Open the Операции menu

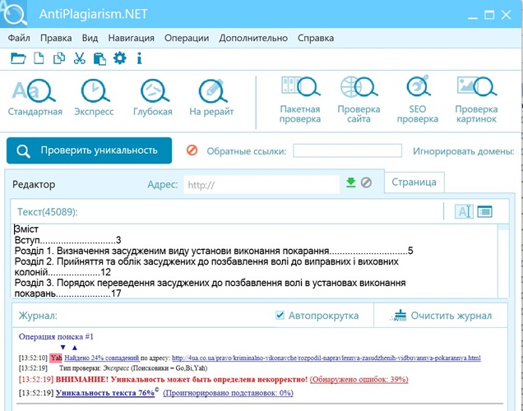coord(187,38)
